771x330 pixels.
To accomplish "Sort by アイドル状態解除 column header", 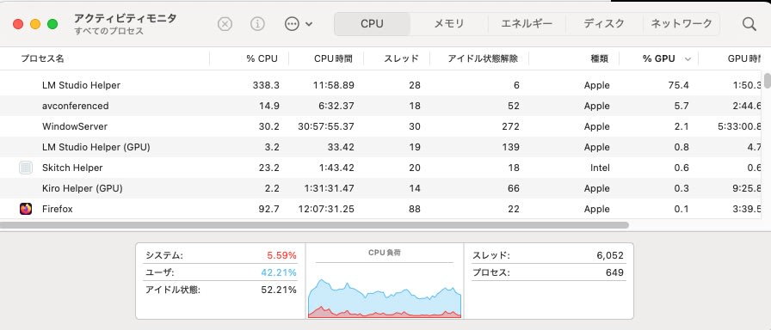I will 483,58.
